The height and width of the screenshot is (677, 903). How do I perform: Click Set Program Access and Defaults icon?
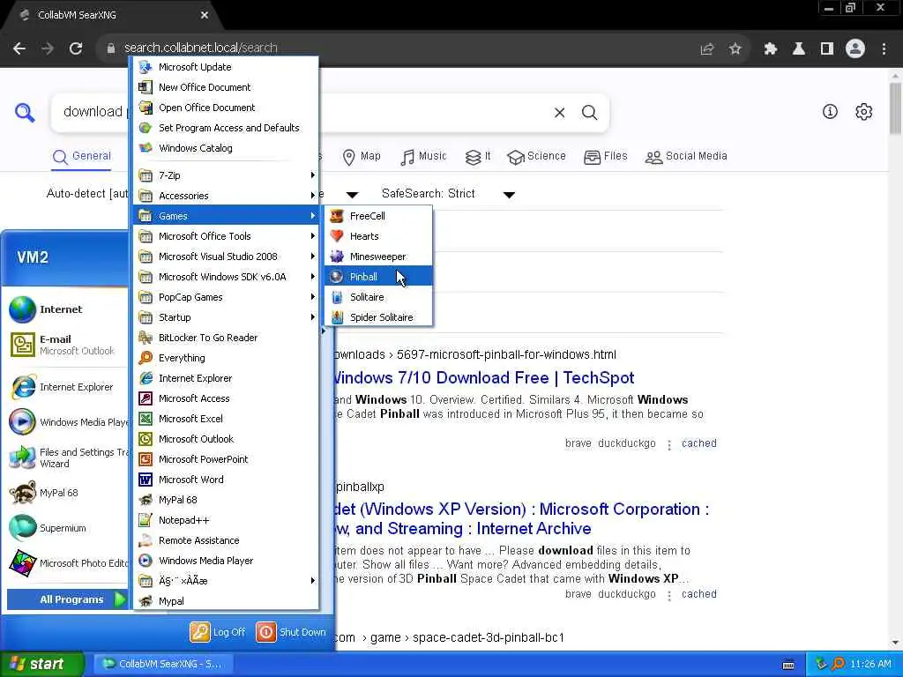coord(146,127)
